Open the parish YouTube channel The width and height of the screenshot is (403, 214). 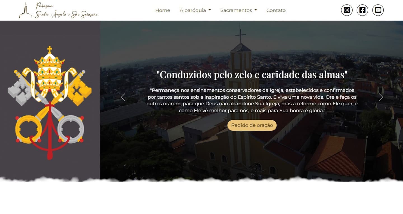pos(378,10)
